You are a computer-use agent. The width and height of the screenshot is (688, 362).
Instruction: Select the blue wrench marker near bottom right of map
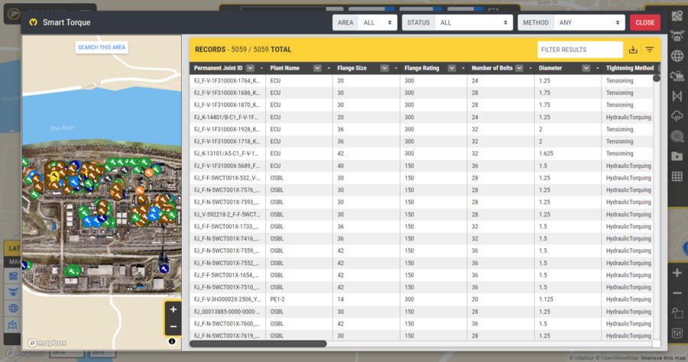click(163, 269)
